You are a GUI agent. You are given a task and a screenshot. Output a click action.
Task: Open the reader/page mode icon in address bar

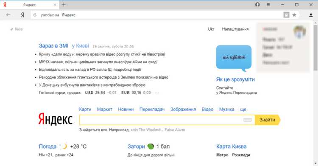[x=286, y=15]
